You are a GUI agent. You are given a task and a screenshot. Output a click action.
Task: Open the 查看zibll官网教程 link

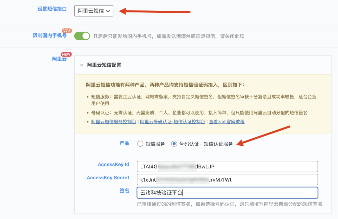(x=226, y=122)
